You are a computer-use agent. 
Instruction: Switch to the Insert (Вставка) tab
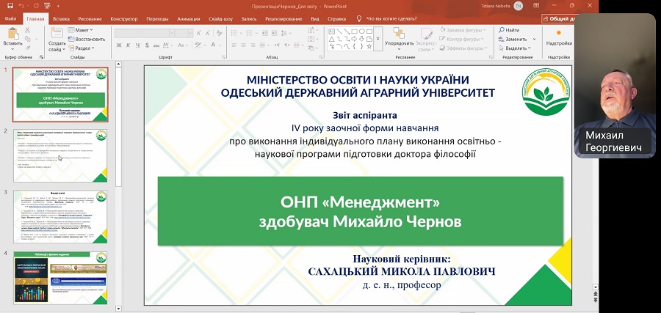pos(62,18)
